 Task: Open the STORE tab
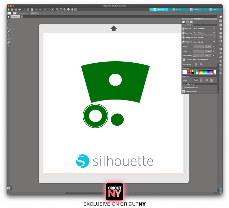(x=177, y=9)
